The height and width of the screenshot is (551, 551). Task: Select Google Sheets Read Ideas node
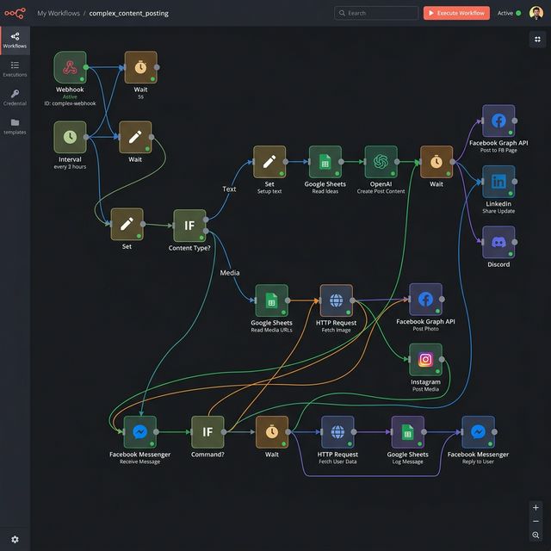325,162
